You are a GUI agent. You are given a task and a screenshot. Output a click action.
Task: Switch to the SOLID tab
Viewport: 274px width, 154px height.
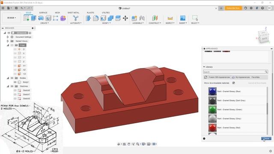28,13
